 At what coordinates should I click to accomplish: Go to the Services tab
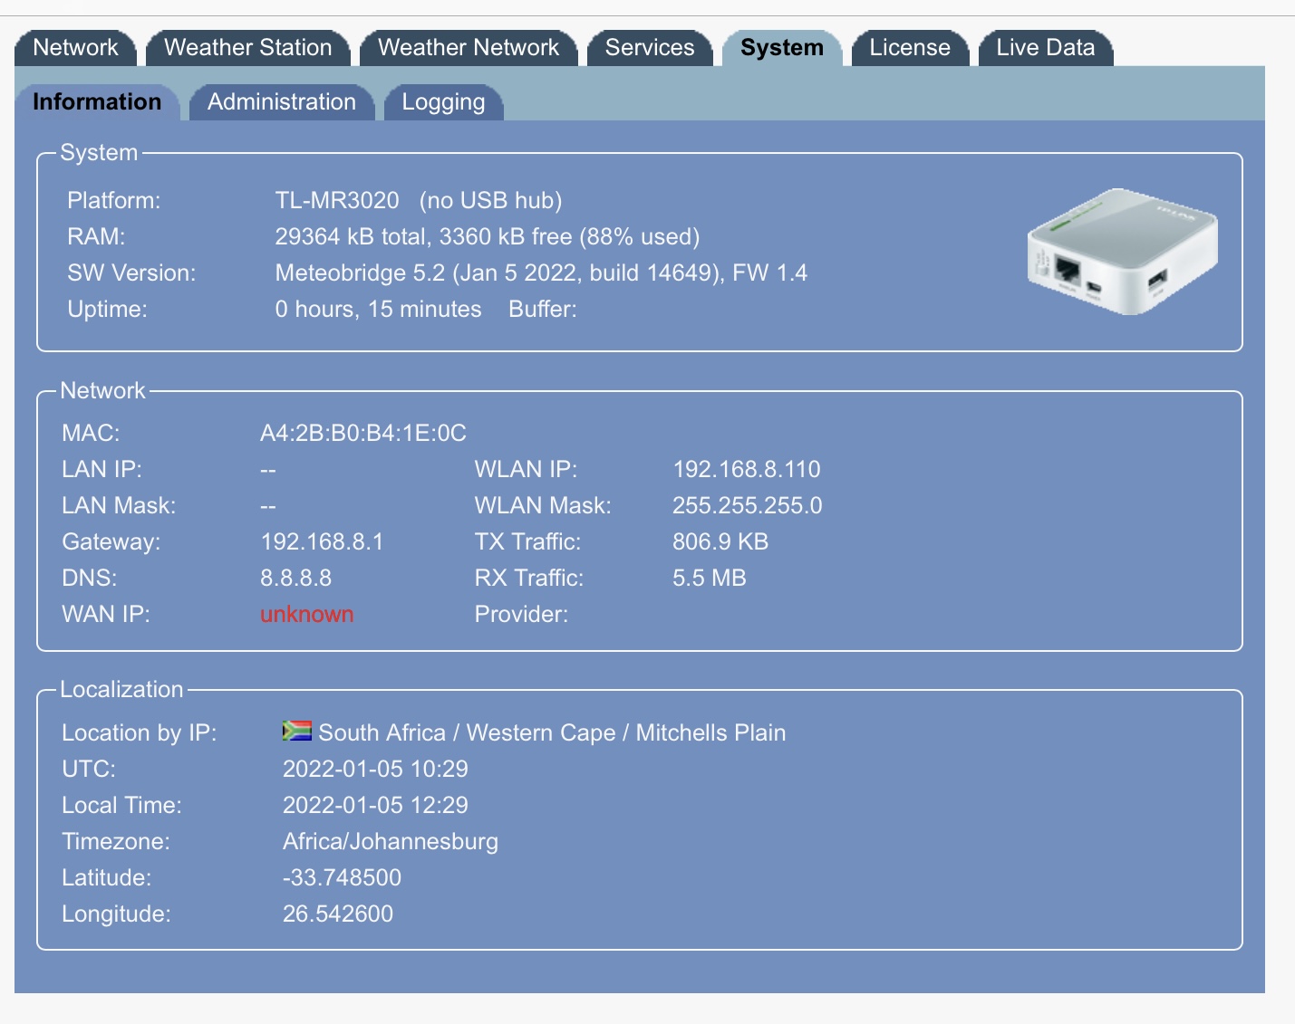click(x=649, y=48)
